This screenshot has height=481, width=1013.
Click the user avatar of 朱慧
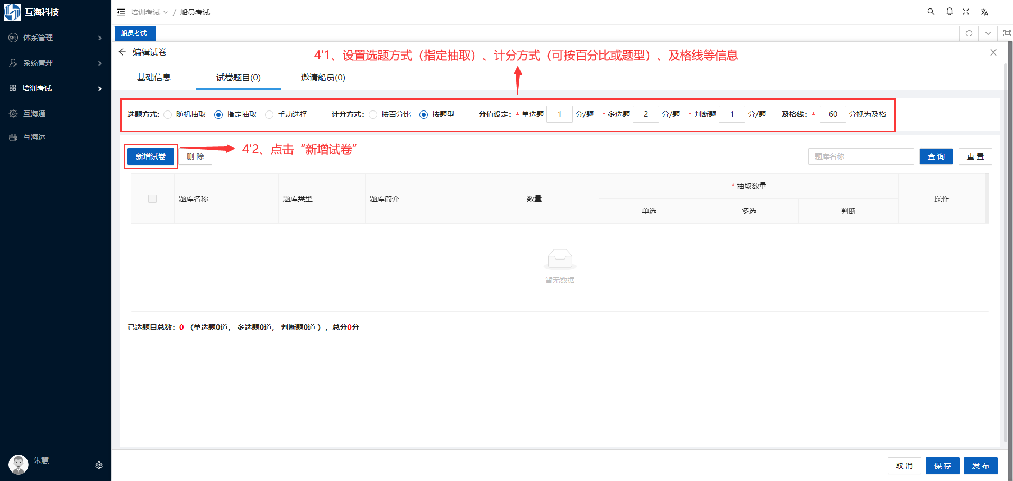[19, 465]
